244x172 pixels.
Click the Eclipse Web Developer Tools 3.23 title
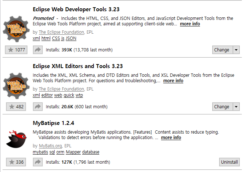[x=76, y=9]
